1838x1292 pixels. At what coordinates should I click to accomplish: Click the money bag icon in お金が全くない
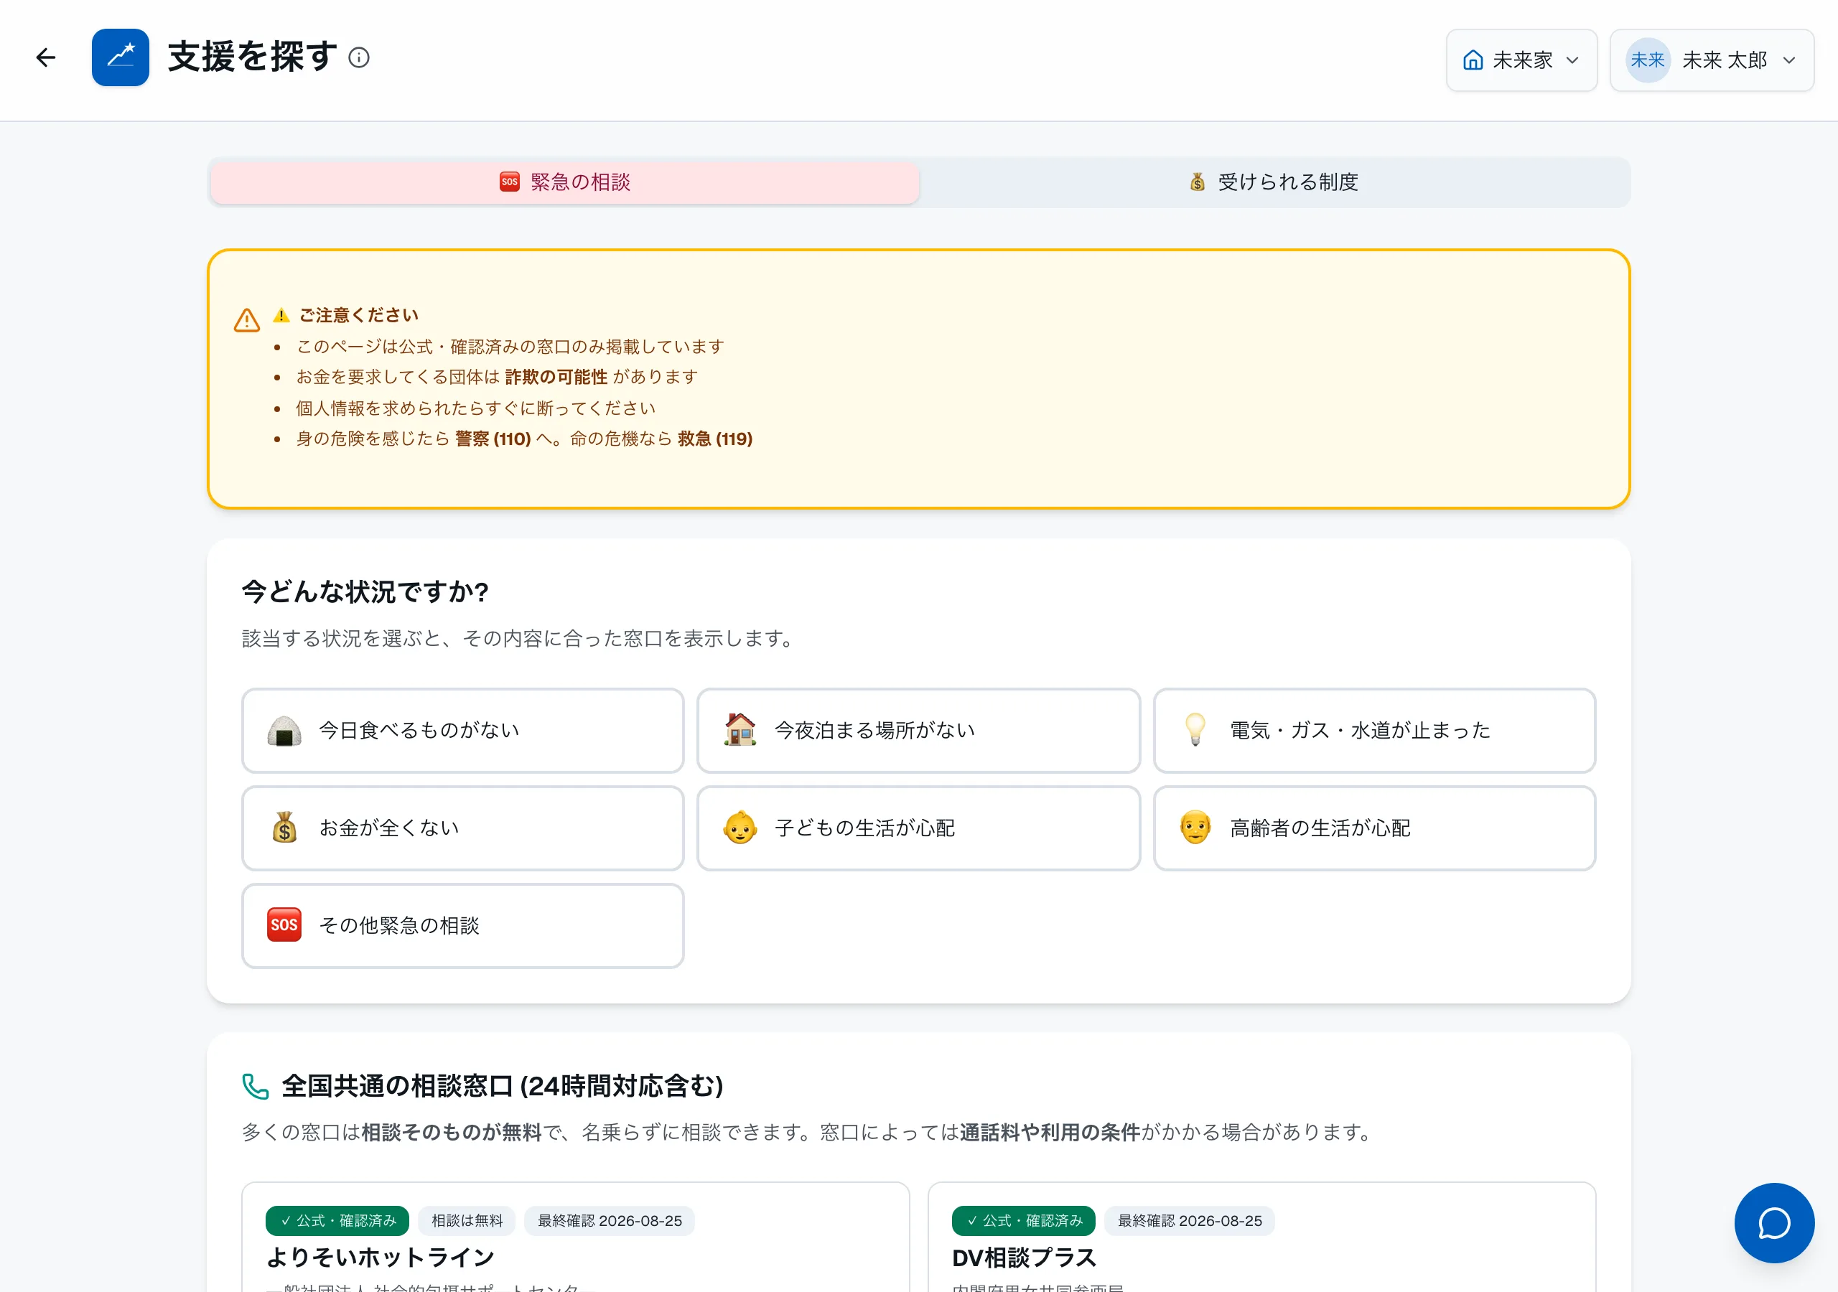tap(284, 828)
